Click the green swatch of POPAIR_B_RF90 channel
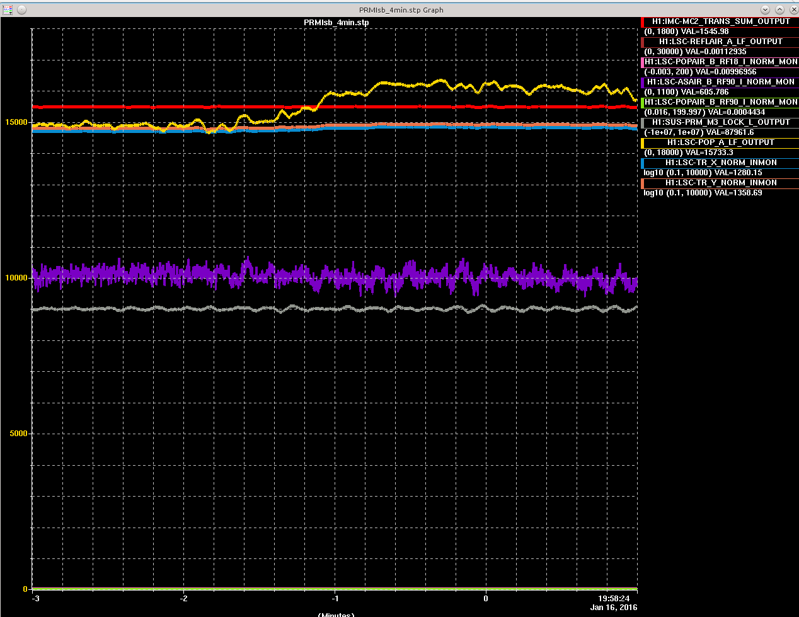Image resolution: width=799 pixels, height=617 pixels. (642, 102)
